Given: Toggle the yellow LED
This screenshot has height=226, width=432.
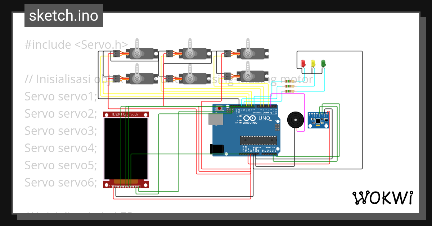Looking at the screenshot, I should [x=313, y=63].
